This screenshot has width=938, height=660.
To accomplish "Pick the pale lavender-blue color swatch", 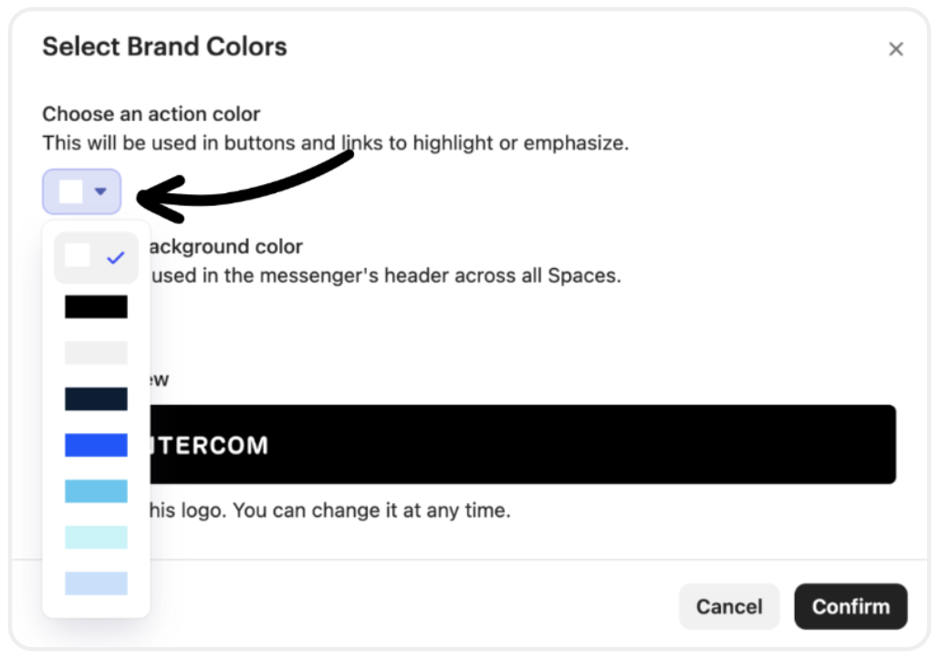I will click(x=97, y=583).
